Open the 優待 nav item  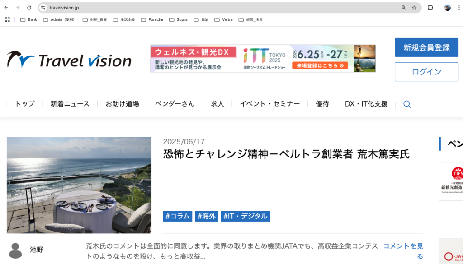322,104
